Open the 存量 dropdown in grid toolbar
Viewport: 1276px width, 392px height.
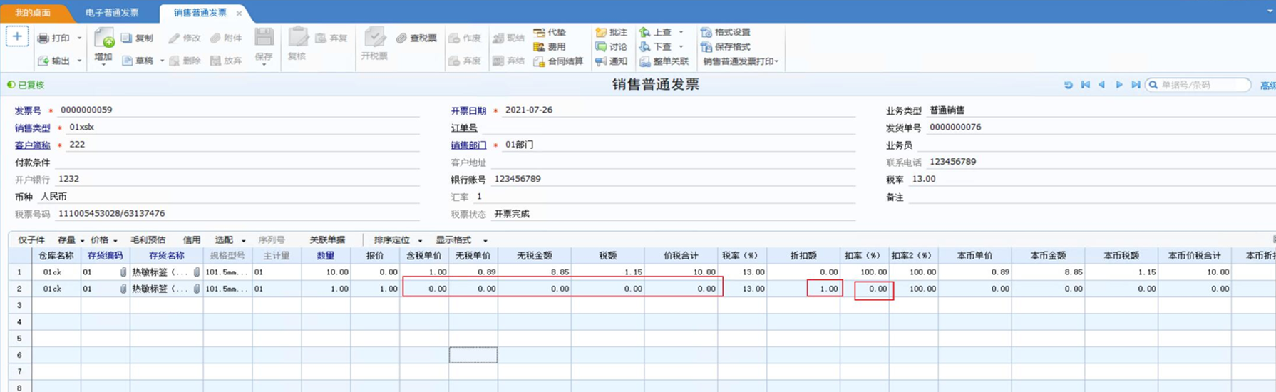click(x=82, y=241)
